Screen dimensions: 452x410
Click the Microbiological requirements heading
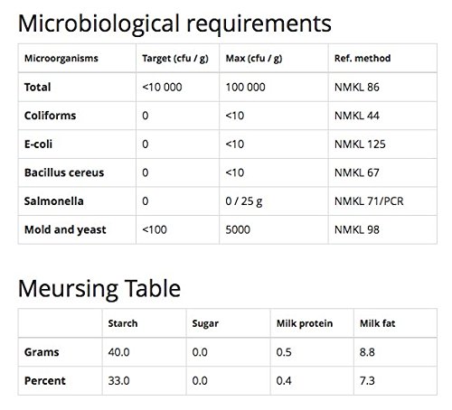(174, 24)
